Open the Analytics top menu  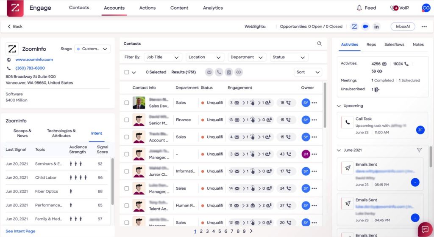213,8
